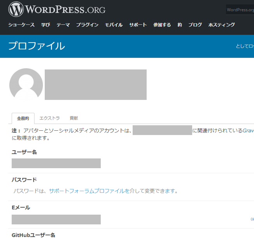Go to the テーマ section
Image resolution: width=254 pixels, height=240 pixels.
coord(63,25)
